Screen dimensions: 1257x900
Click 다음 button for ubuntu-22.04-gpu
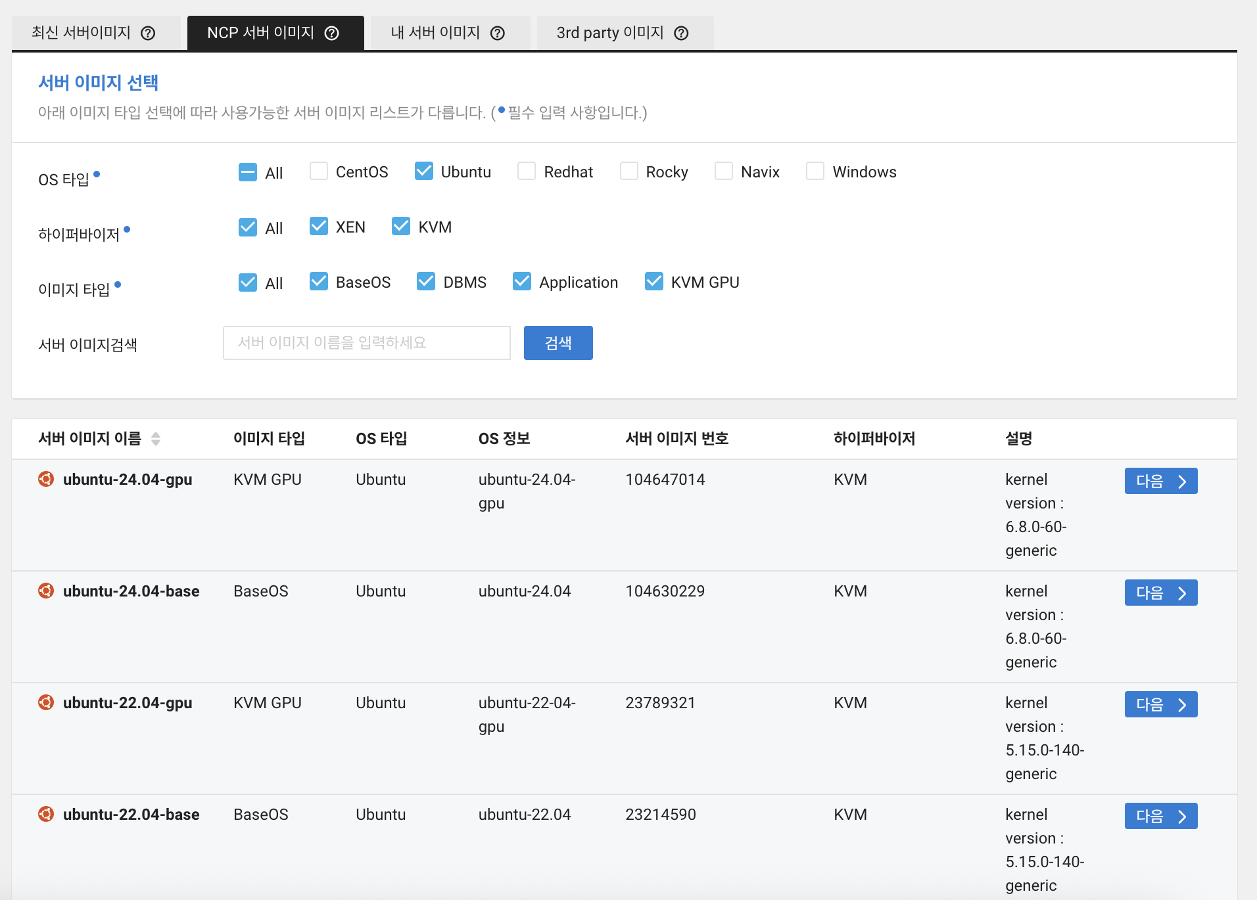(1161, 704)
